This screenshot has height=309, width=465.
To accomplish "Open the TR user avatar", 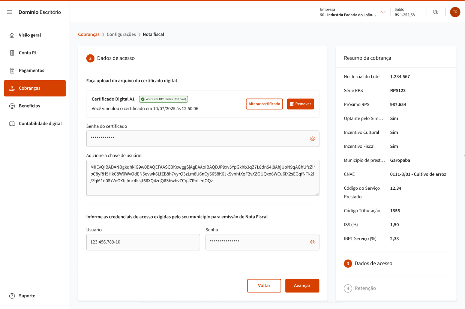I will pyautogui.click(x=455, y=12).
